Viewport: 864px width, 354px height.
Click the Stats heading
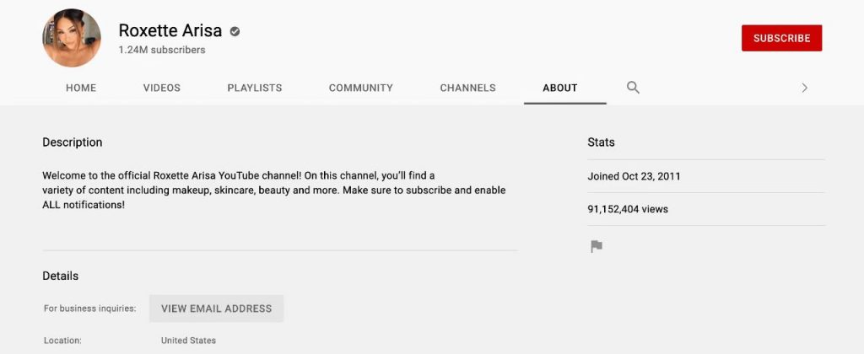(x=601, y=142)
